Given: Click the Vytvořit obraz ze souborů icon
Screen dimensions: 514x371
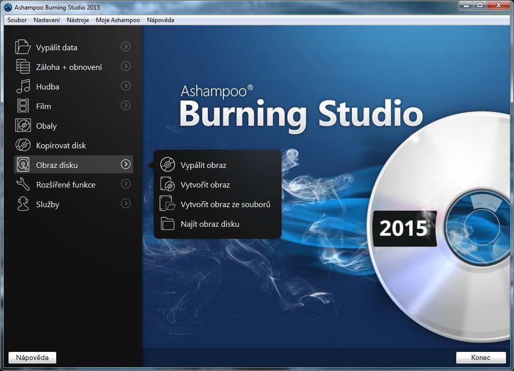Looking at the screenshot, I should click(168, 204).
